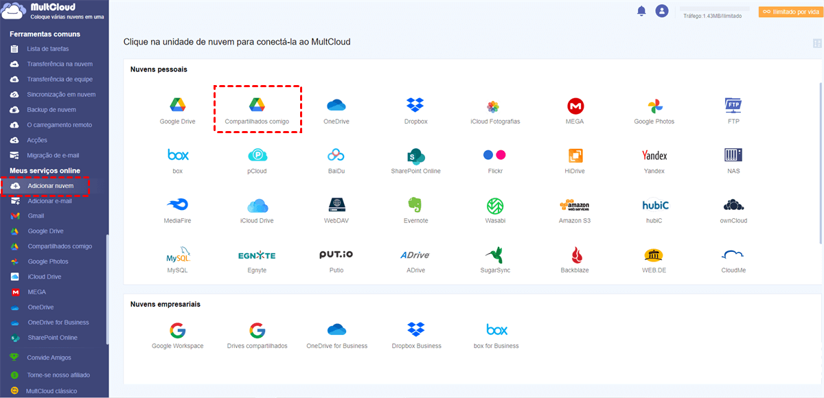Select Compartilhados comigo cloud icon
The height and width of the screenshot is (398, 824).
(x=257, y=110)
